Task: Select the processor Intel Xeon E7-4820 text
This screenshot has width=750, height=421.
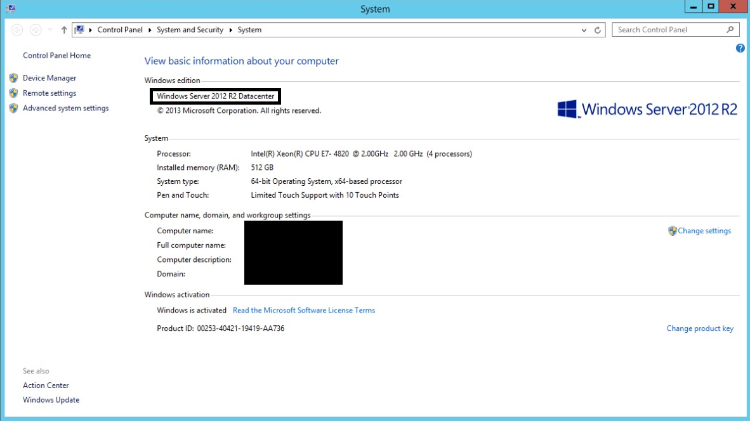Action: (361, 154)
